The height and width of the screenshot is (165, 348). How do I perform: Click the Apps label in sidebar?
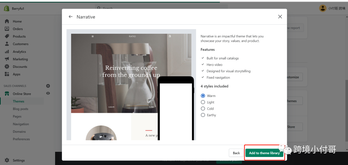[16, 74]
